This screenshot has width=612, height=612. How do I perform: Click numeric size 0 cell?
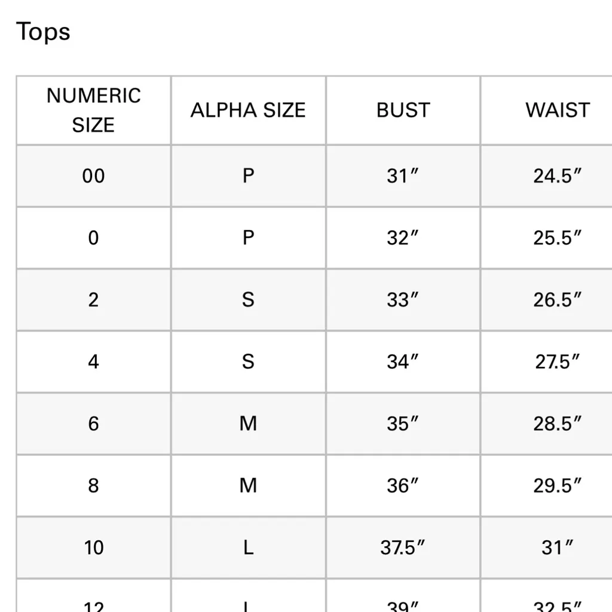[x=93, y=238]
